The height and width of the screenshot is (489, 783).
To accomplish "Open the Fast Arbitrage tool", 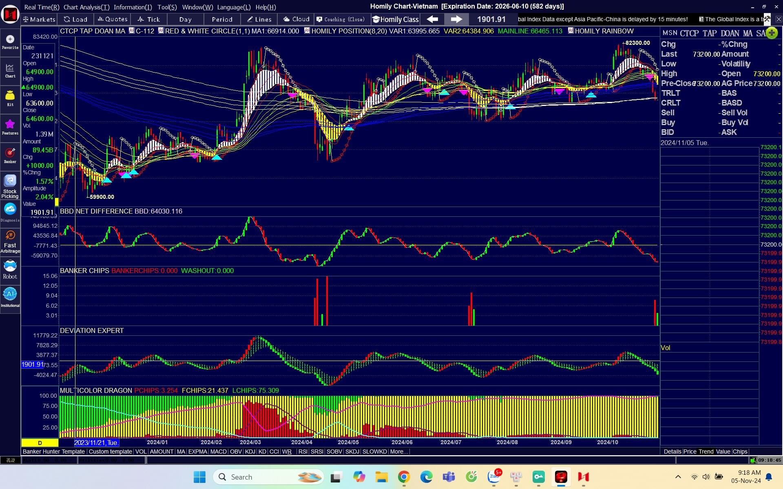I will (x=10, y=242).
